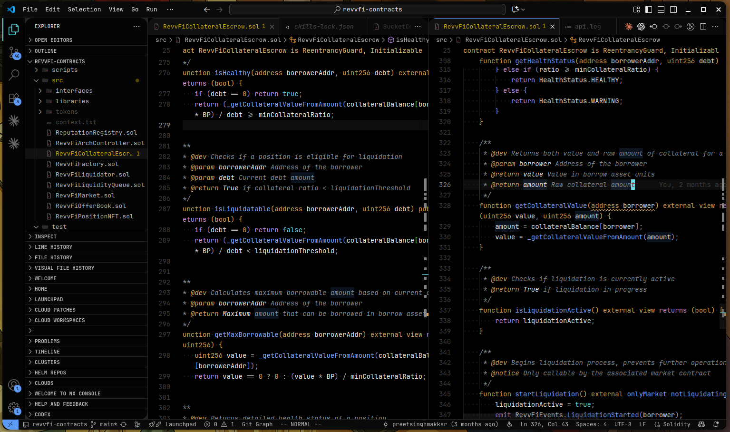Screen dimensions: 730x432
Task: Open Source Control view with badge 46
Action: tap(14, 52)
